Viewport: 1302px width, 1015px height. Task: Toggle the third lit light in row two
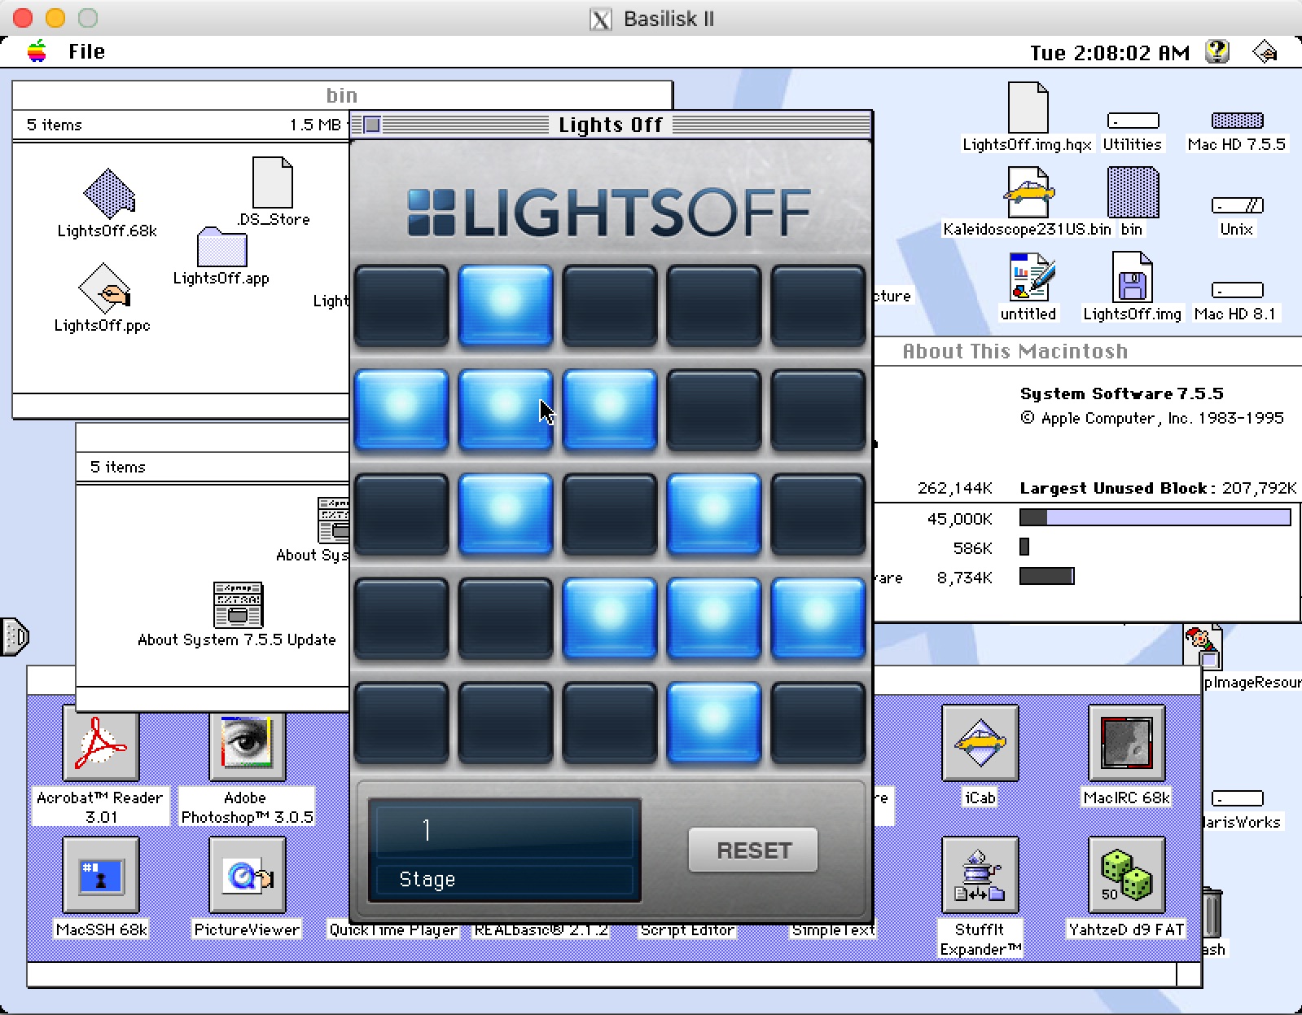(x=610, y=409)
